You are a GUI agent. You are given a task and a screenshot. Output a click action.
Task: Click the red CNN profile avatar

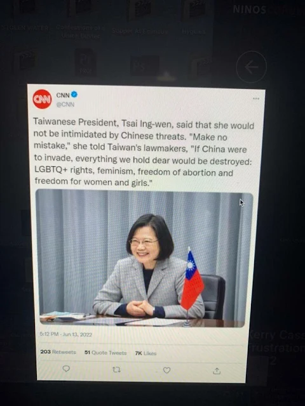(x=42, y=99)
